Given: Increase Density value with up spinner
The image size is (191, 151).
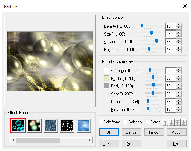Looking at the screenshot, I should (x=179, y=25).
